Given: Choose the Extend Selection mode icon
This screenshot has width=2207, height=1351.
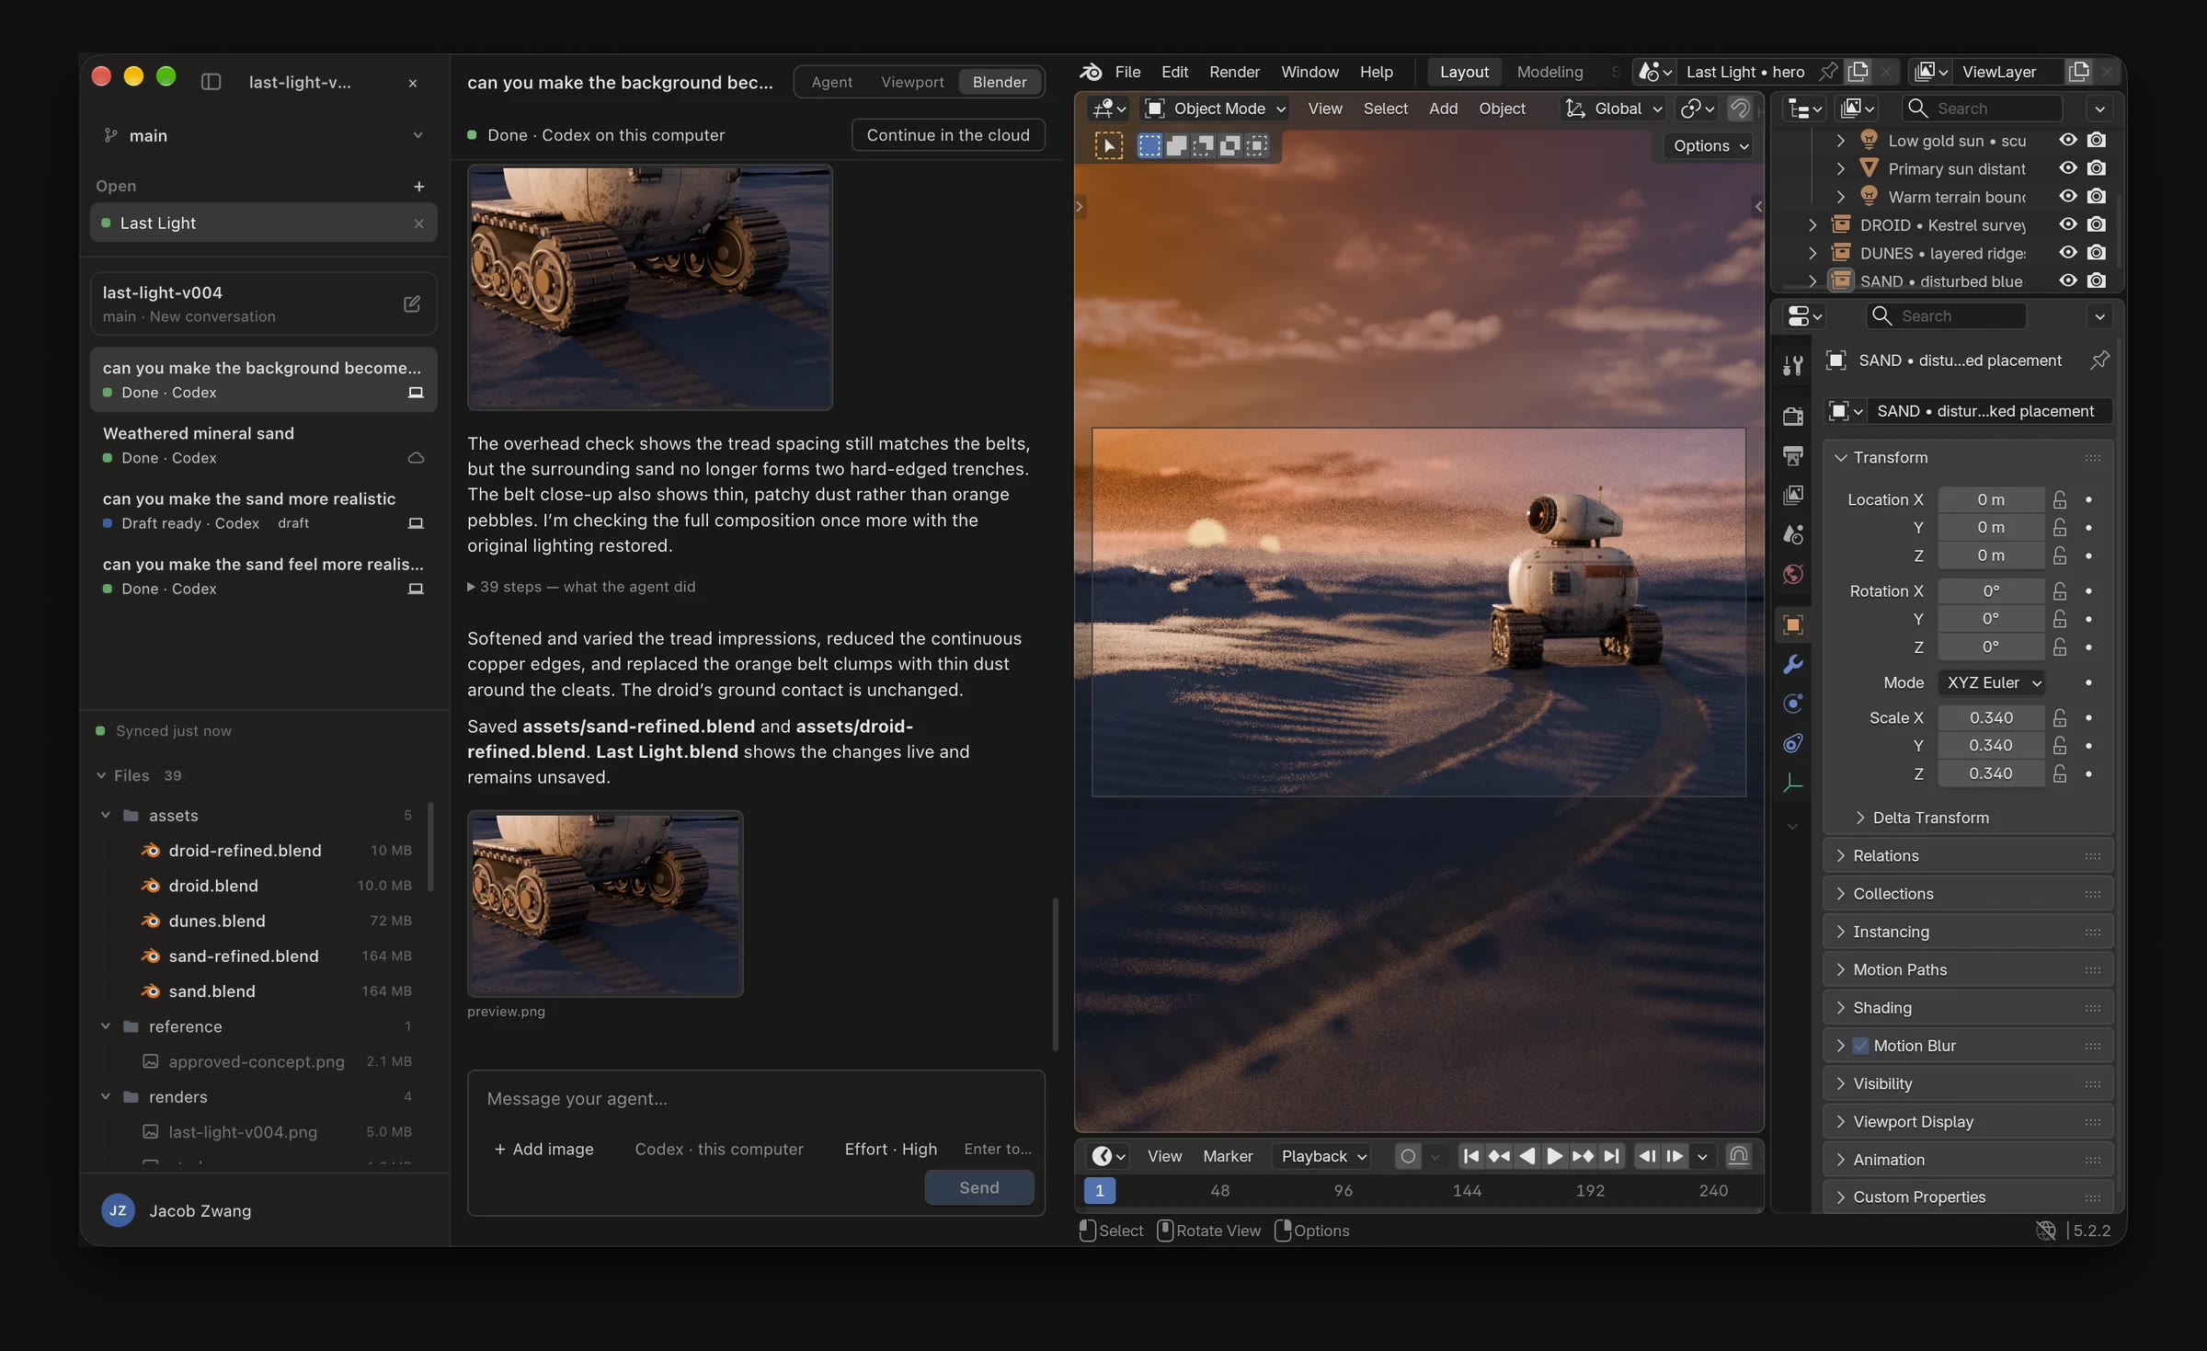Looking at the screenshot, I should coord(1176,145).
